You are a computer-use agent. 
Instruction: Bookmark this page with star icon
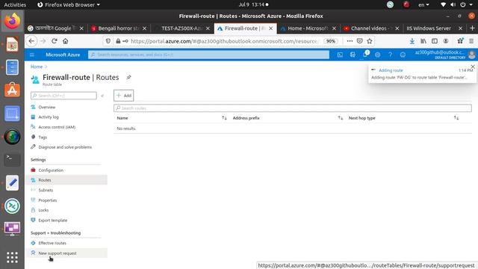pyautogui.click(x=370, y=41)
